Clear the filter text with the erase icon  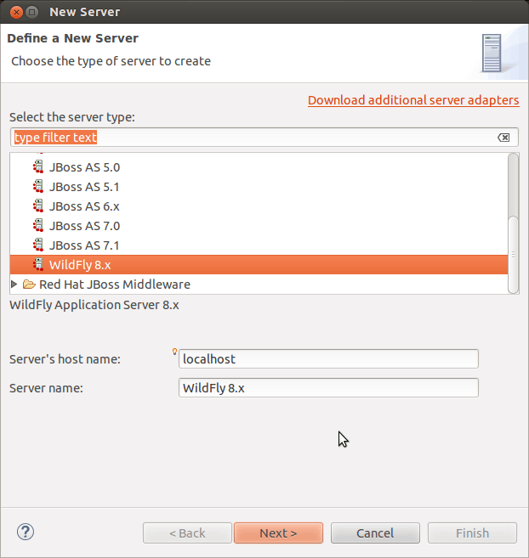click(x=503, y=138)
